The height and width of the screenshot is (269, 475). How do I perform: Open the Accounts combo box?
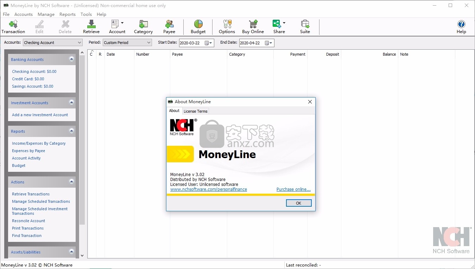coord(53,43)
